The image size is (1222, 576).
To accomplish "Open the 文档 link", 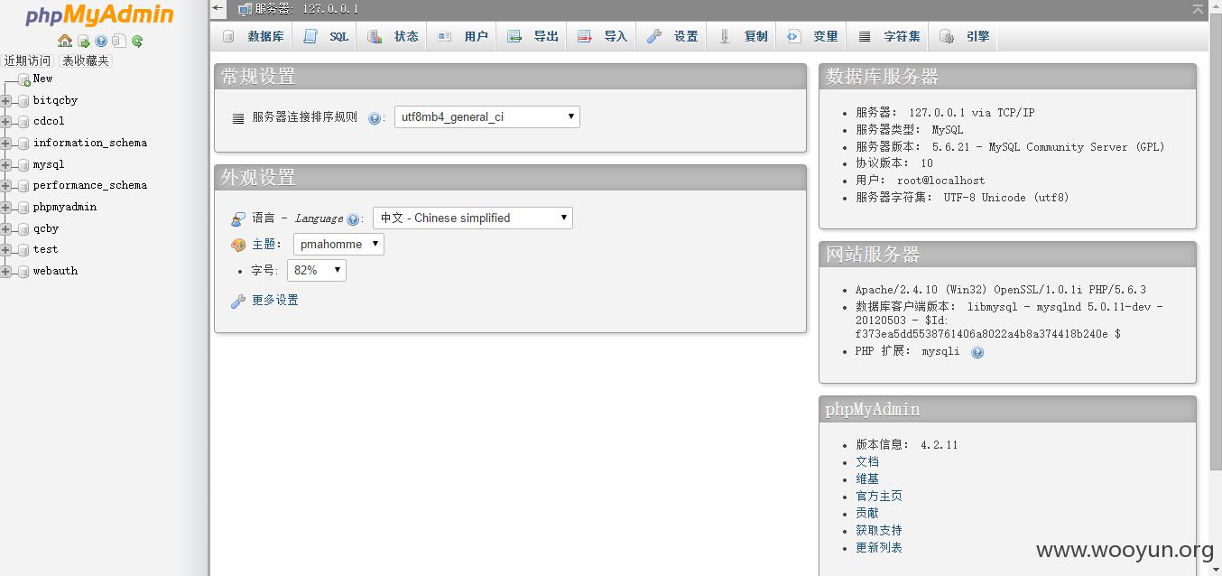I will coord(867,461).
